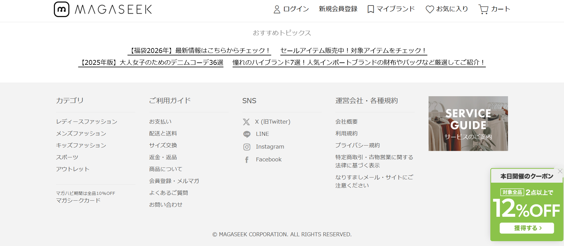564x246 pixels.
Task: Click the Magaseek logo icon
Action: coord(61,9)
